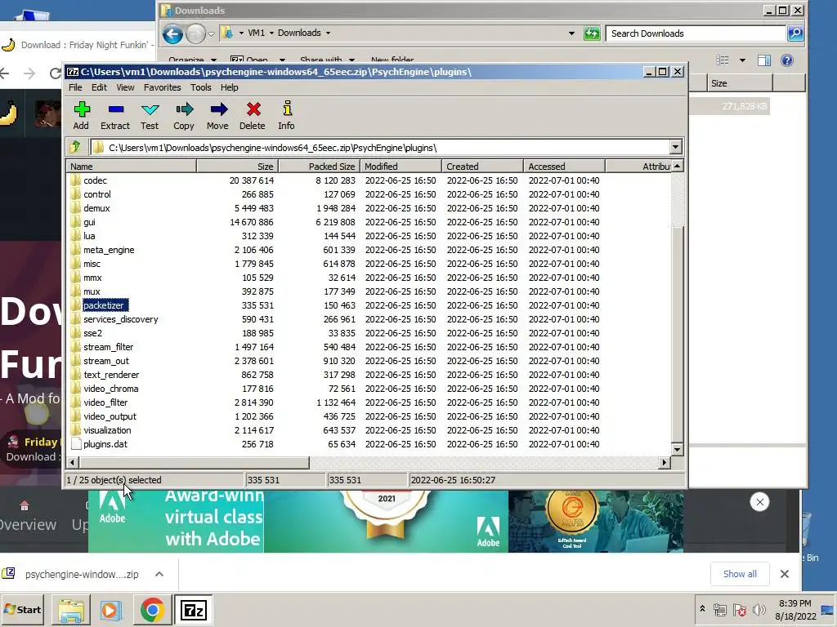Viewport: 837px width, 627px height.
Task: Click the Add toolbar icon in 7-Zip
Action: (81, 115)
